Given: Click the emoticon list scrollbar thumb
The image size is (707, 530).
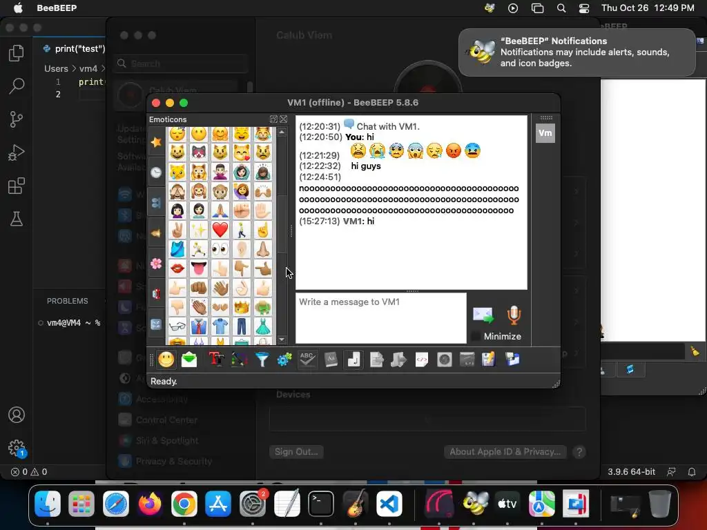Looking at the screenshot, I should click(282, 224).
